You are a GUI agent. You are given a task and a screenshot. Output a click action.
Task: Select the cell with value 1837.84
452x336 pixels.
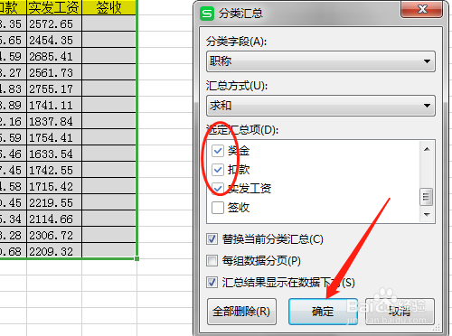click(x=54, y=121)
